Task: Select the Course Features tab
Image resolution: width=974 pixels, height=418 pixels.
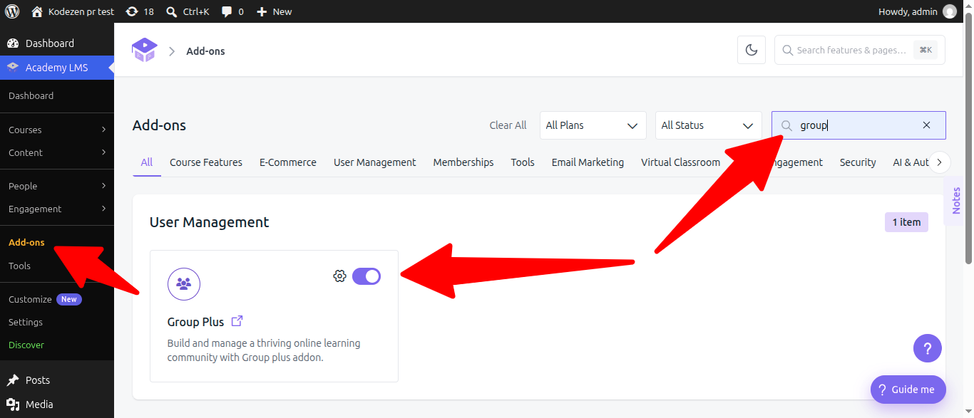Action: point(206,162)
